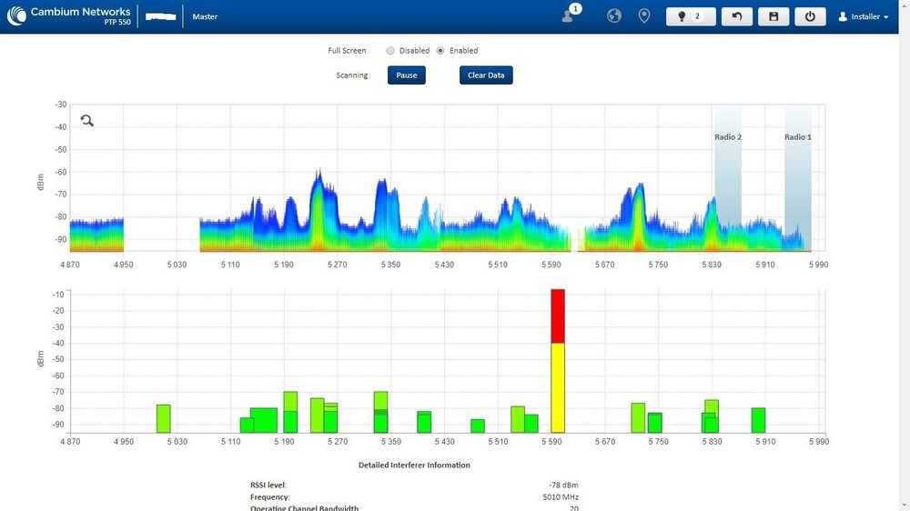This screenshot has height=511, width=910.
Task: Select the Enabled full screen radio button
Action: 441,51
